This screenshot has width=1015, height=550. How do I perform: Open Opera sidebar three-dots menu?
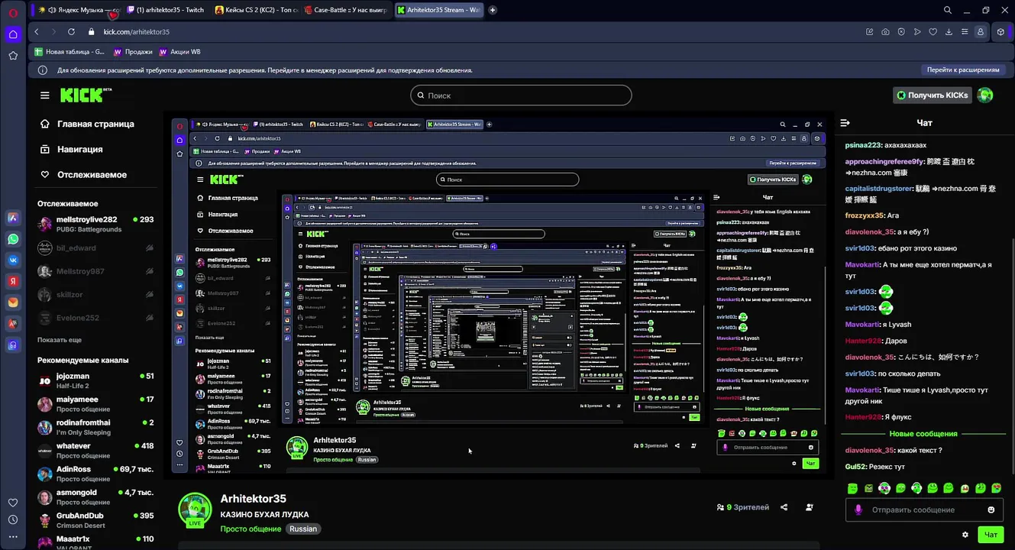[x=13, y=537]
